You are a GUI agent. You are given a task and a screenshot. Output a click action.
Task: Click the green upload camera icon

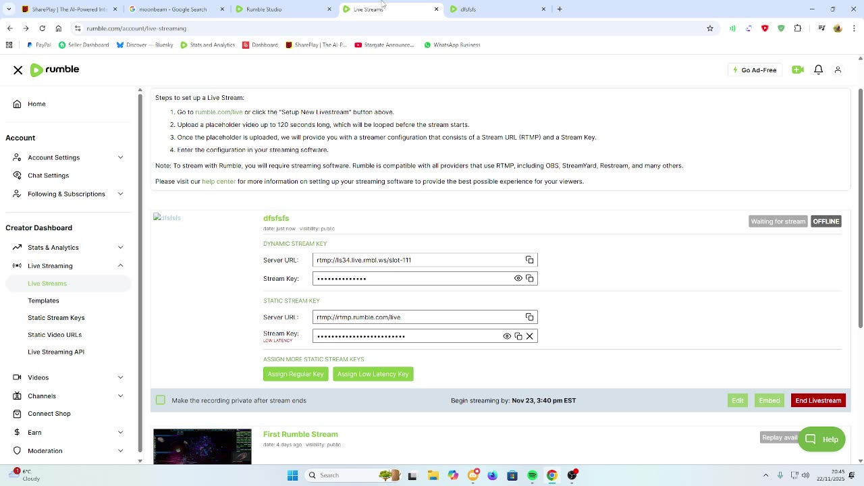pos(798,70)
